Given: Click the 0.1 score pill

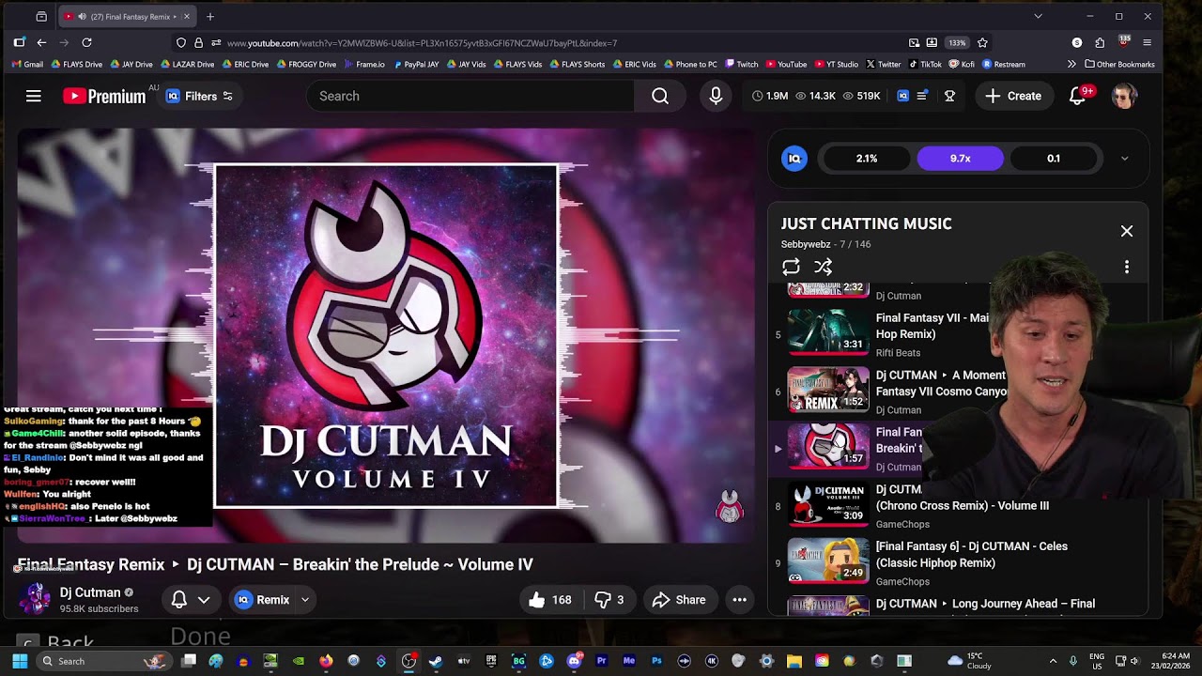Looking at the screenshot, I should tap(1054, 159).
